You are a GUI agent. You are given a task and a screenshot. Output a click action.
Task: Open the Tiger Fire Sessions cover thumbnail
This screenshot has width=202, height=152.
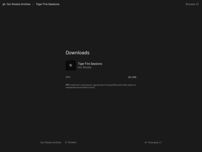pyautogui.click(x=71, y=65)
